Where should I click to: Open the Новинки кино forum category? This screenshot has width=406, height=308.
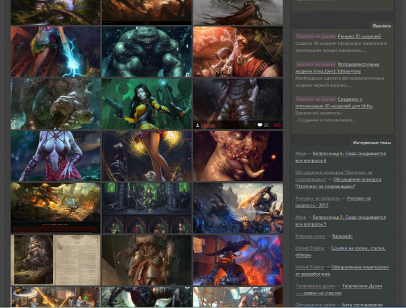coord(309,236)
